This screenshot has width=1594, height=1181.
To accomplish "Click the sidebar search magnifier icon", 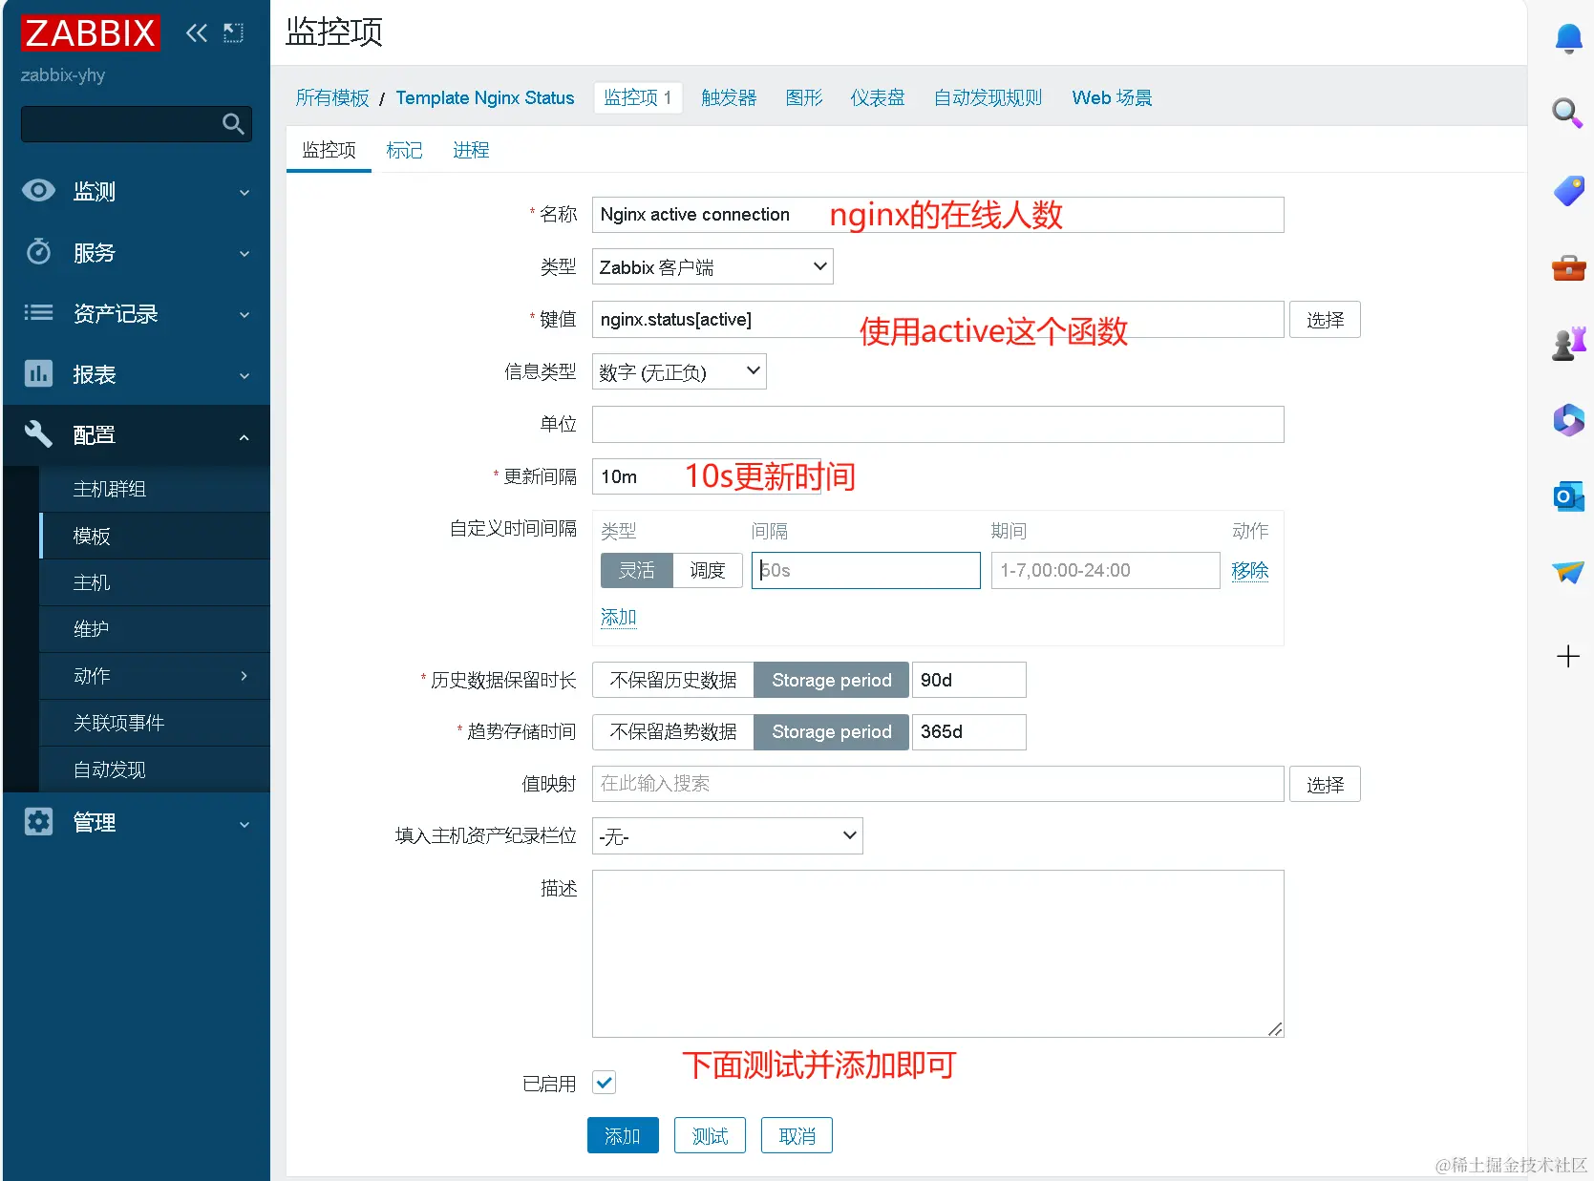I will [233, 123].
